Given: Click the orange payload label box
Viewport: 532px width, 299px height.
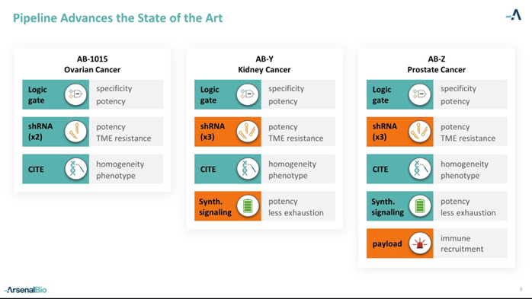Looking at the screenshot, I should pyautogui.click(x=399, y=243).
